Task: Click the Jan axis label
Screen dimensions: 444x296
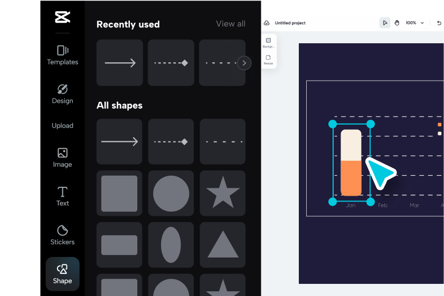Action: point(351,205)
